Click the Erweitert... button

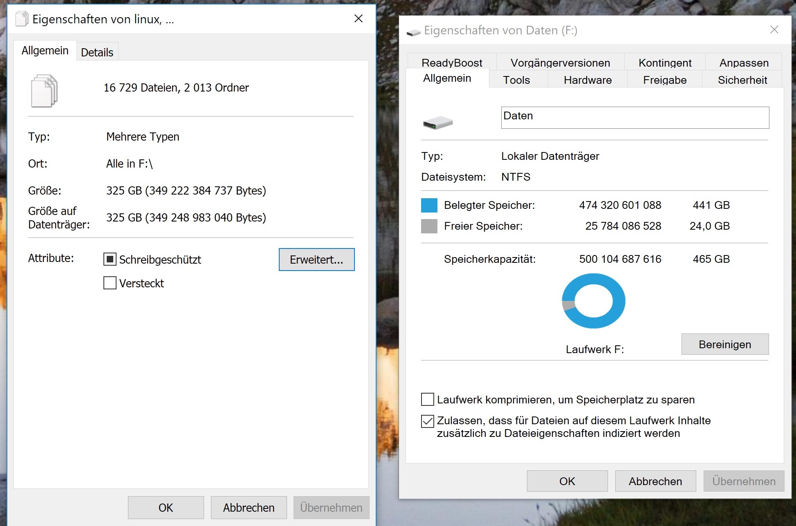click(x=316, y=260)
